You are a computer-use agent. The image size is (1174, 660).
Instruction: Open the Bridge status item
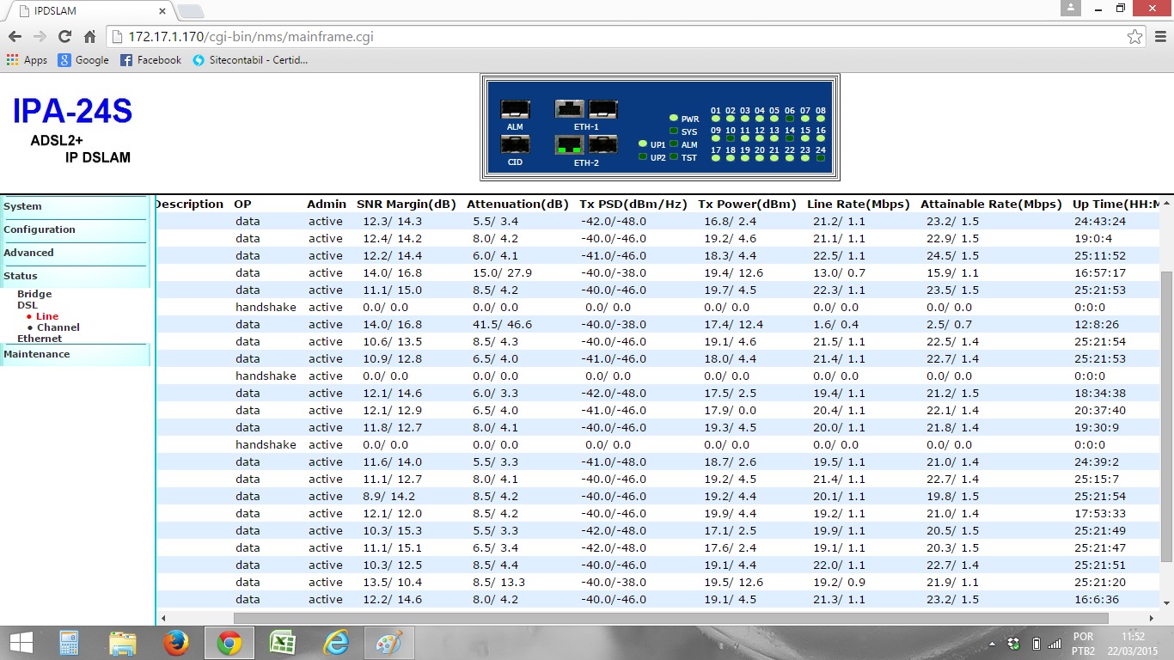tap(34, 294)
